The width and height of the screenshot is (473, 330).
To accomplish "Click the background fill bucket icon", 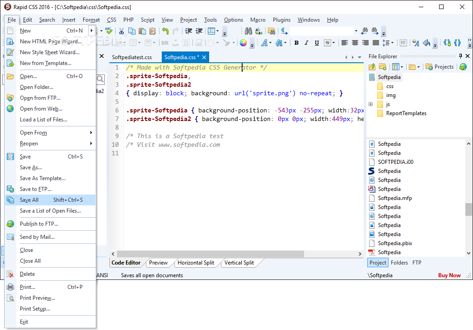I will tap(426, 43).
